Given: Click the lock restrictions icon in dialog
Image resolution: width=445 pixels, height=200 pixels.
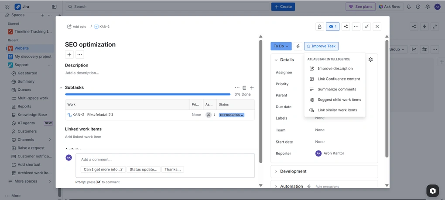Looking at the screenshot, I should click(319, 27).
